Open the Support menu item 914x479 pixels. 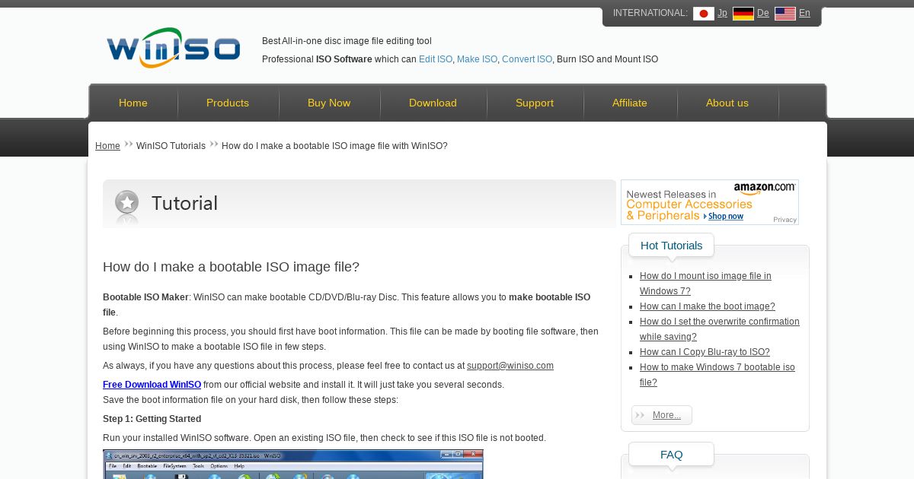[535, 103]
